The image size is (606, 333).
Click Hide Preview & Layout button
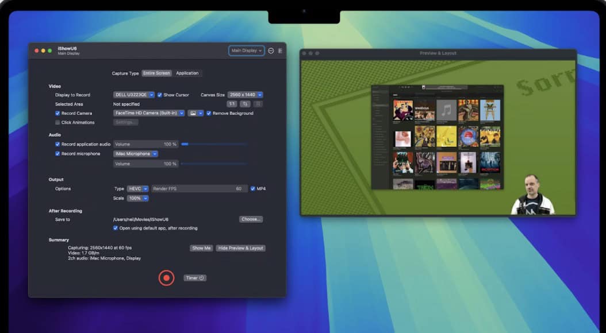click(x=241, y=248)
